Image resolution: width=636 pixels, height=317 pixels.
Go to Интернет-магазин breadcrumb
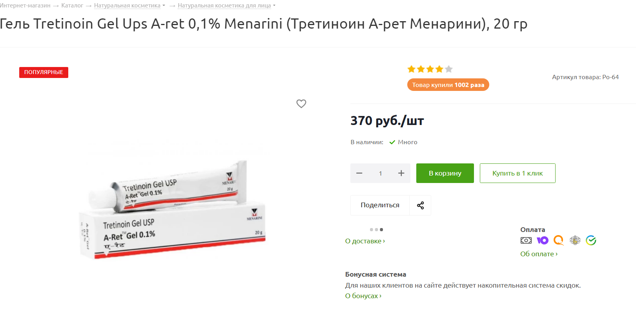click(25, 5)
